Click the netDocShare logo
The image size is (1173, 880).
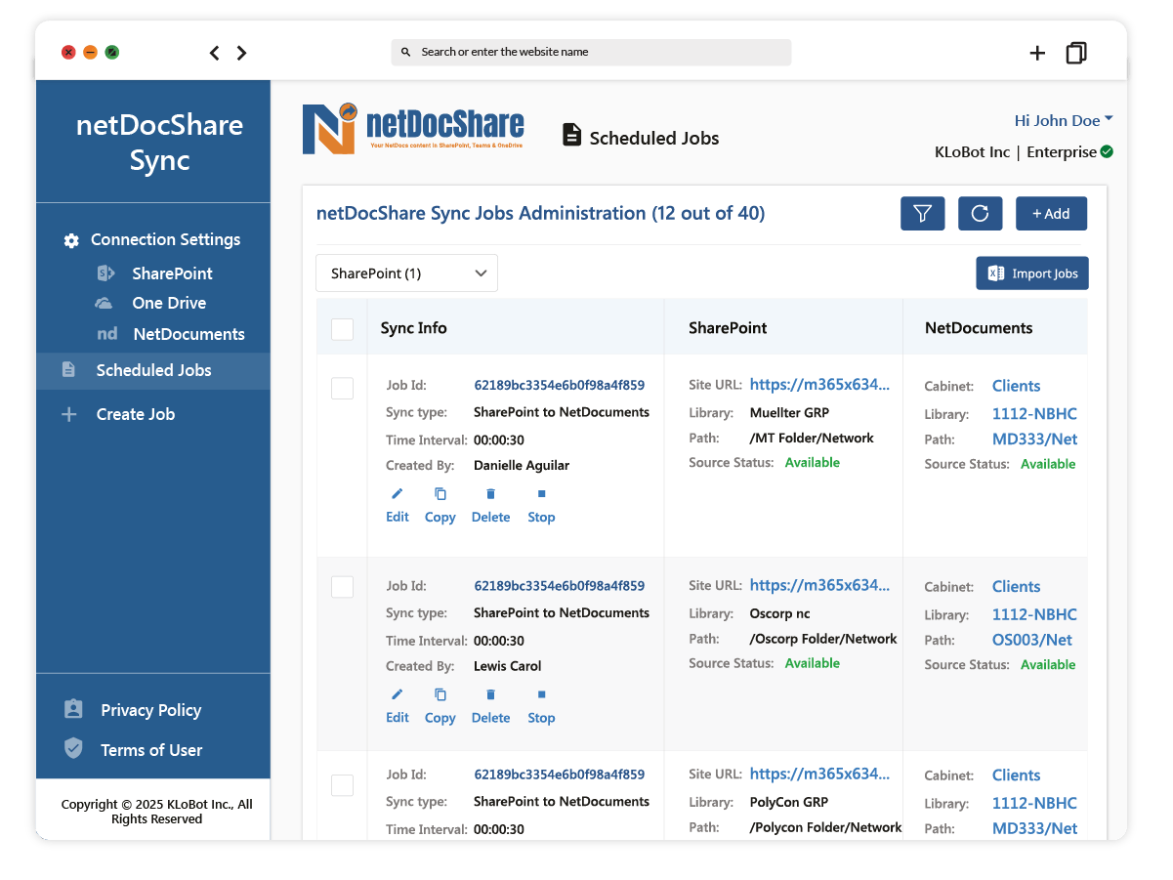[413, 128]
